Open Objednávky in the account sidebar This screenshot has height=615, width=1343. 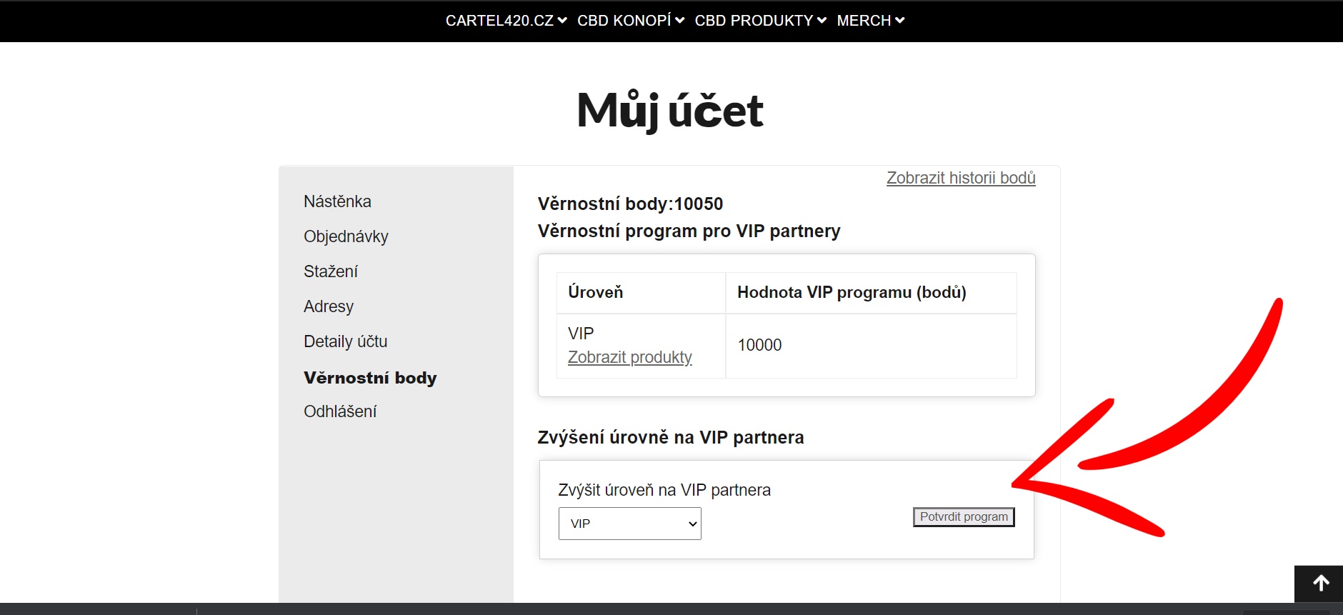click(346, 236)
